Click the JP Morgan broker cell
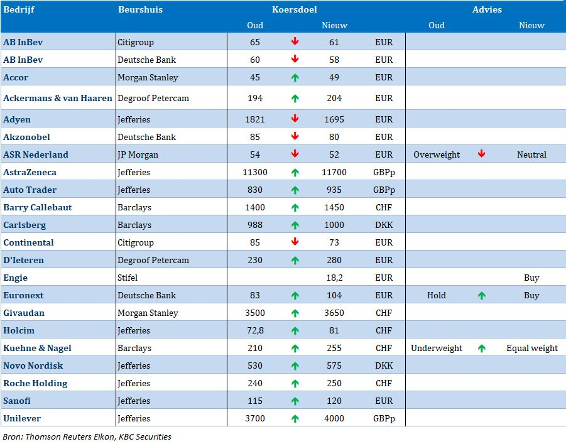 (138, 154)
